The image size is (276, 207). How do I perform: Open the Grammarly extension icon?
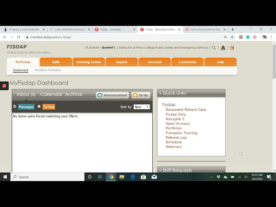(248, 37)
